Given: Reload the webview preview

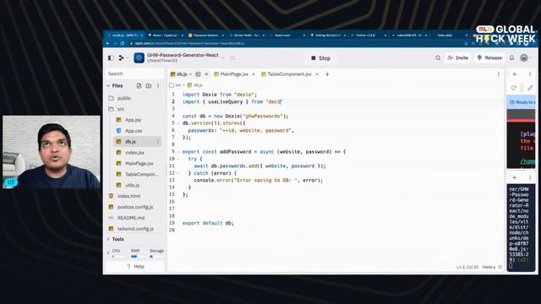Looking at the screenshot, I should pyautogui.click(x=513, y=88).
